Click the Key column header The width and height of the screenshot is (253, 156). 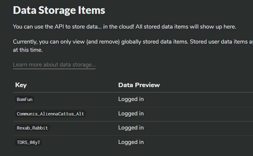[x=21, y=85]
